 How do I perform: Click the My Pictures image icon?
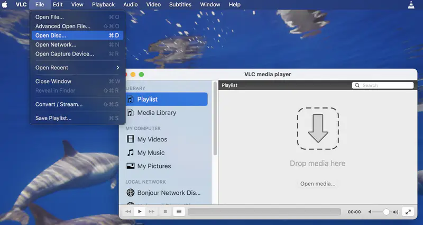click(x=130, y=166)
